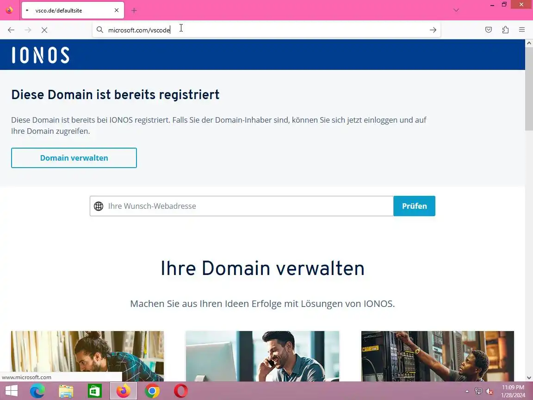The image size is (533, 400).
Task: Click the Domain verwalten button
Action: pyautogui.click(x=74, y=158)
